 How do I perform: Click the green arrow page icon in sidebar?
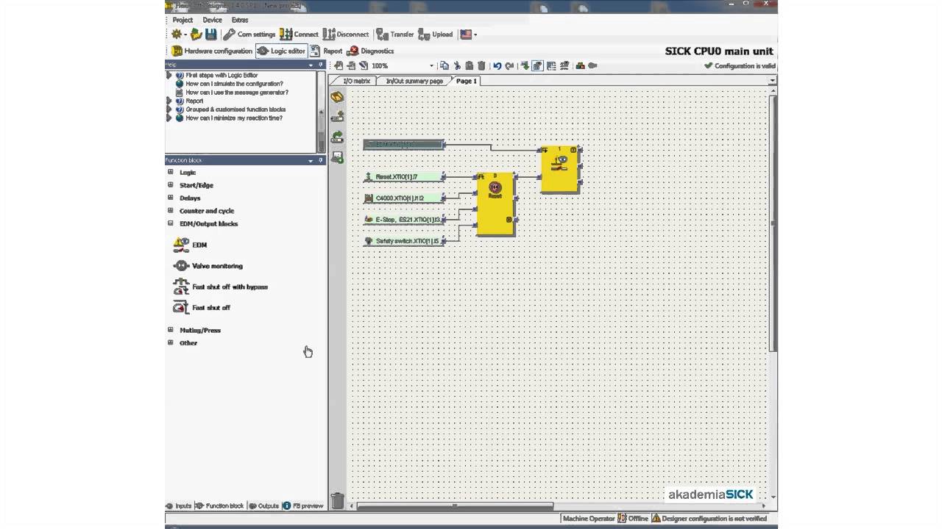coord(337,137)
